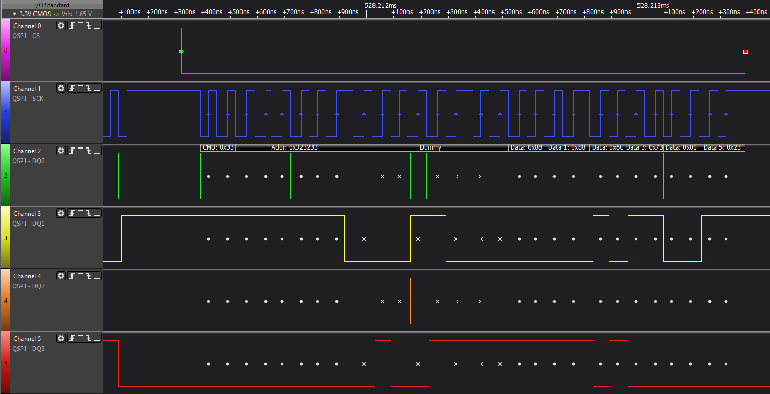The width and height of the screenshot is (770, 394).
Task: Select the Addr: 0x323233 decoded frame
Action: (294, 147)
